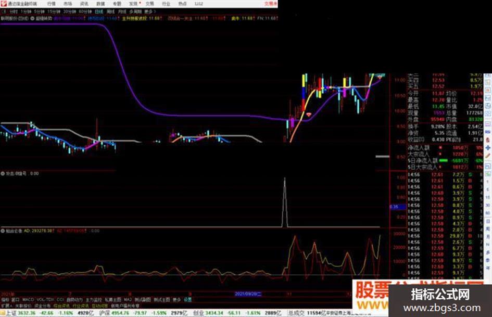Click the 5日净流入额 row in quote panel
This screenshot has width=492, height=317.
pyautogui.click(x=445, y=160)
